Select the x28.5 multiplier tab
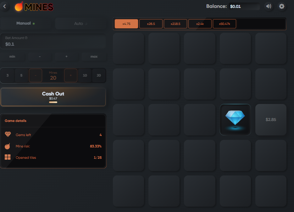Viewport: 294px width, 212px height. coord(151,24)
